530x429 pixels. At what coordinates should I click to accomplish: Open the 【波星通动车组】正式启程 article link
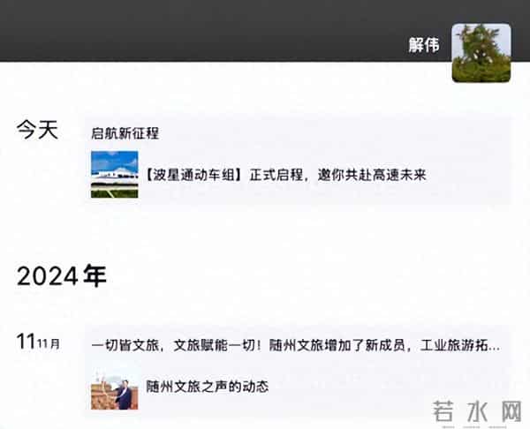coord(286,175)
